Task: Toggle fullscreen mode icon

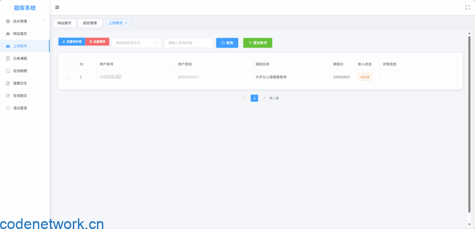Action: (x=467, y=7)
